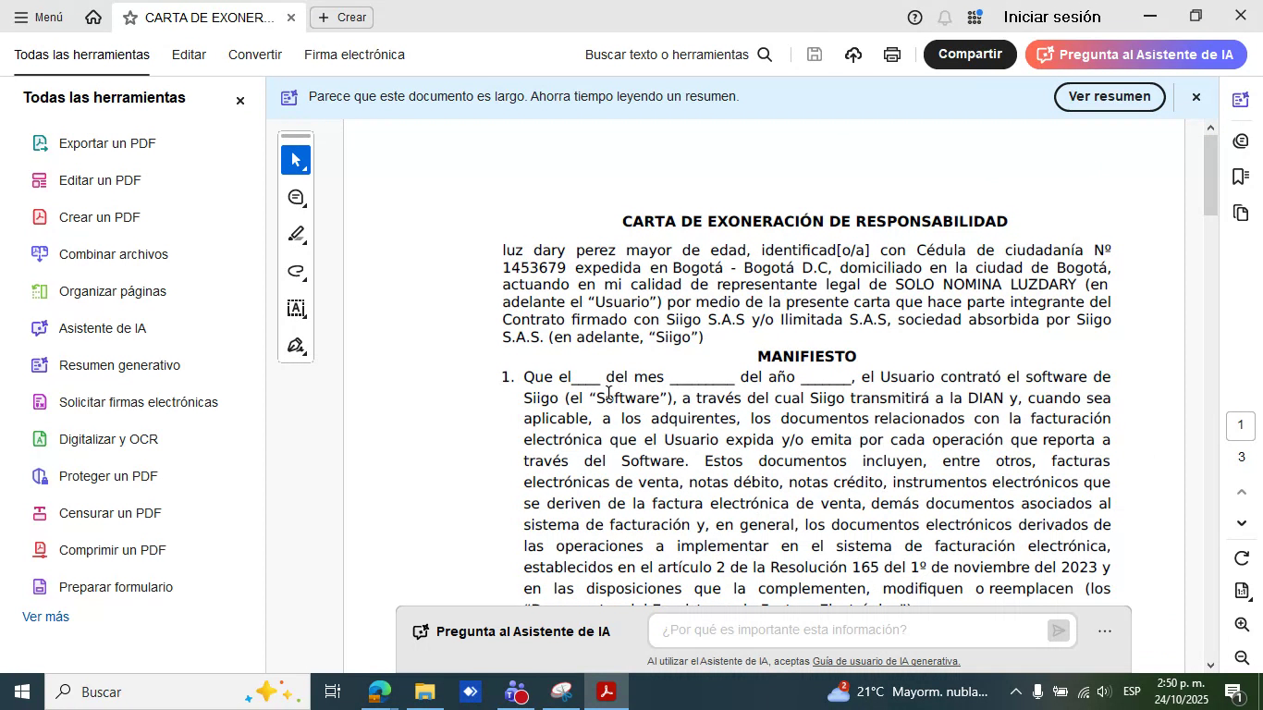Click the upload to cloud icon
Screen dimensions: 1263x710
click(853, 55)
